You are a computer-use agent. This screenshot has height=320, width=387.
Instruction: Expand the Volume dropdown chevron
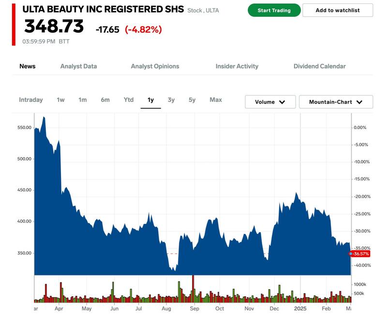click(x=282, y=102)
